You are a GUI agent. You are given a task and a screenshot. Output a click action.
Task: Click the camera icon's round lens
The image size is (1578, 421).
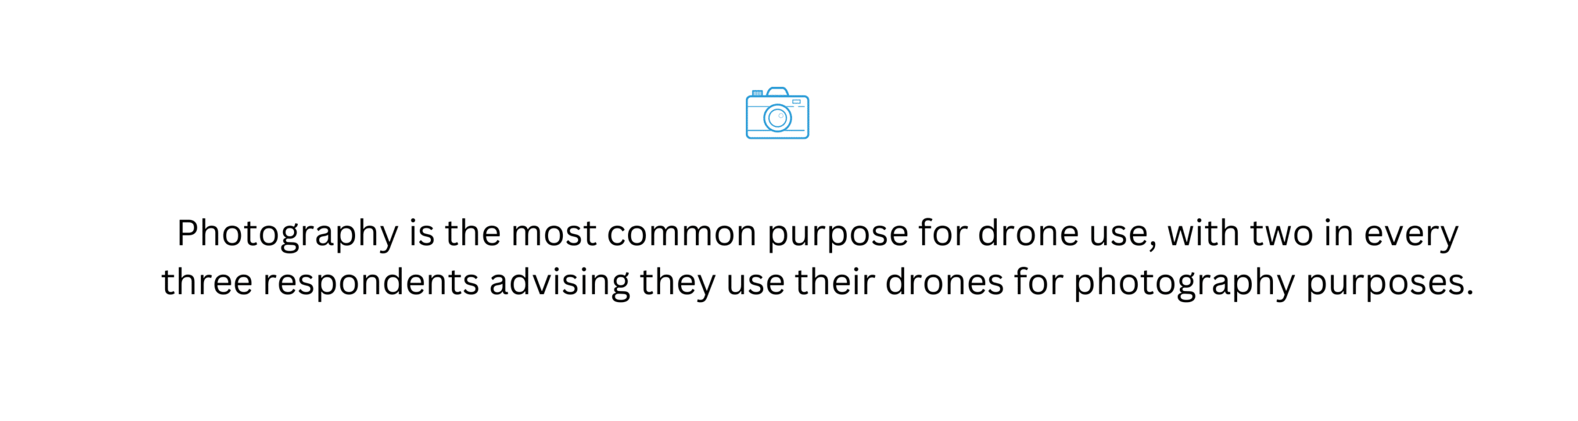tap(777, 118)
